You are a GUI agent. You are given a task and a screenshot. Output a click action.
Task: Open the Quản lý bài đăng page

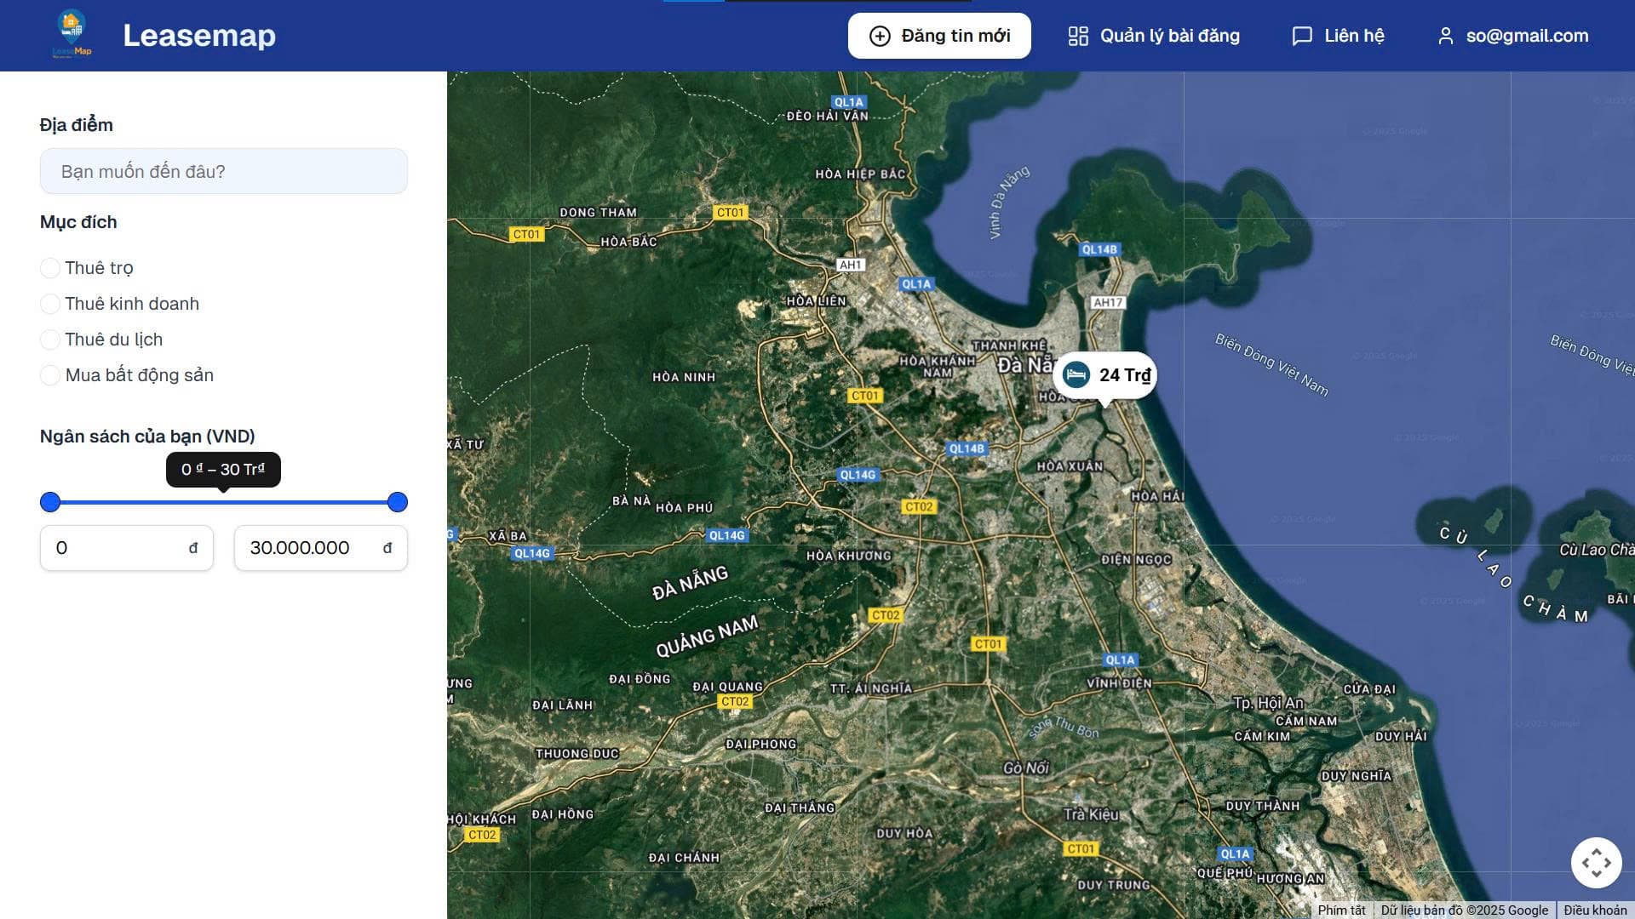click(1169, 36)
